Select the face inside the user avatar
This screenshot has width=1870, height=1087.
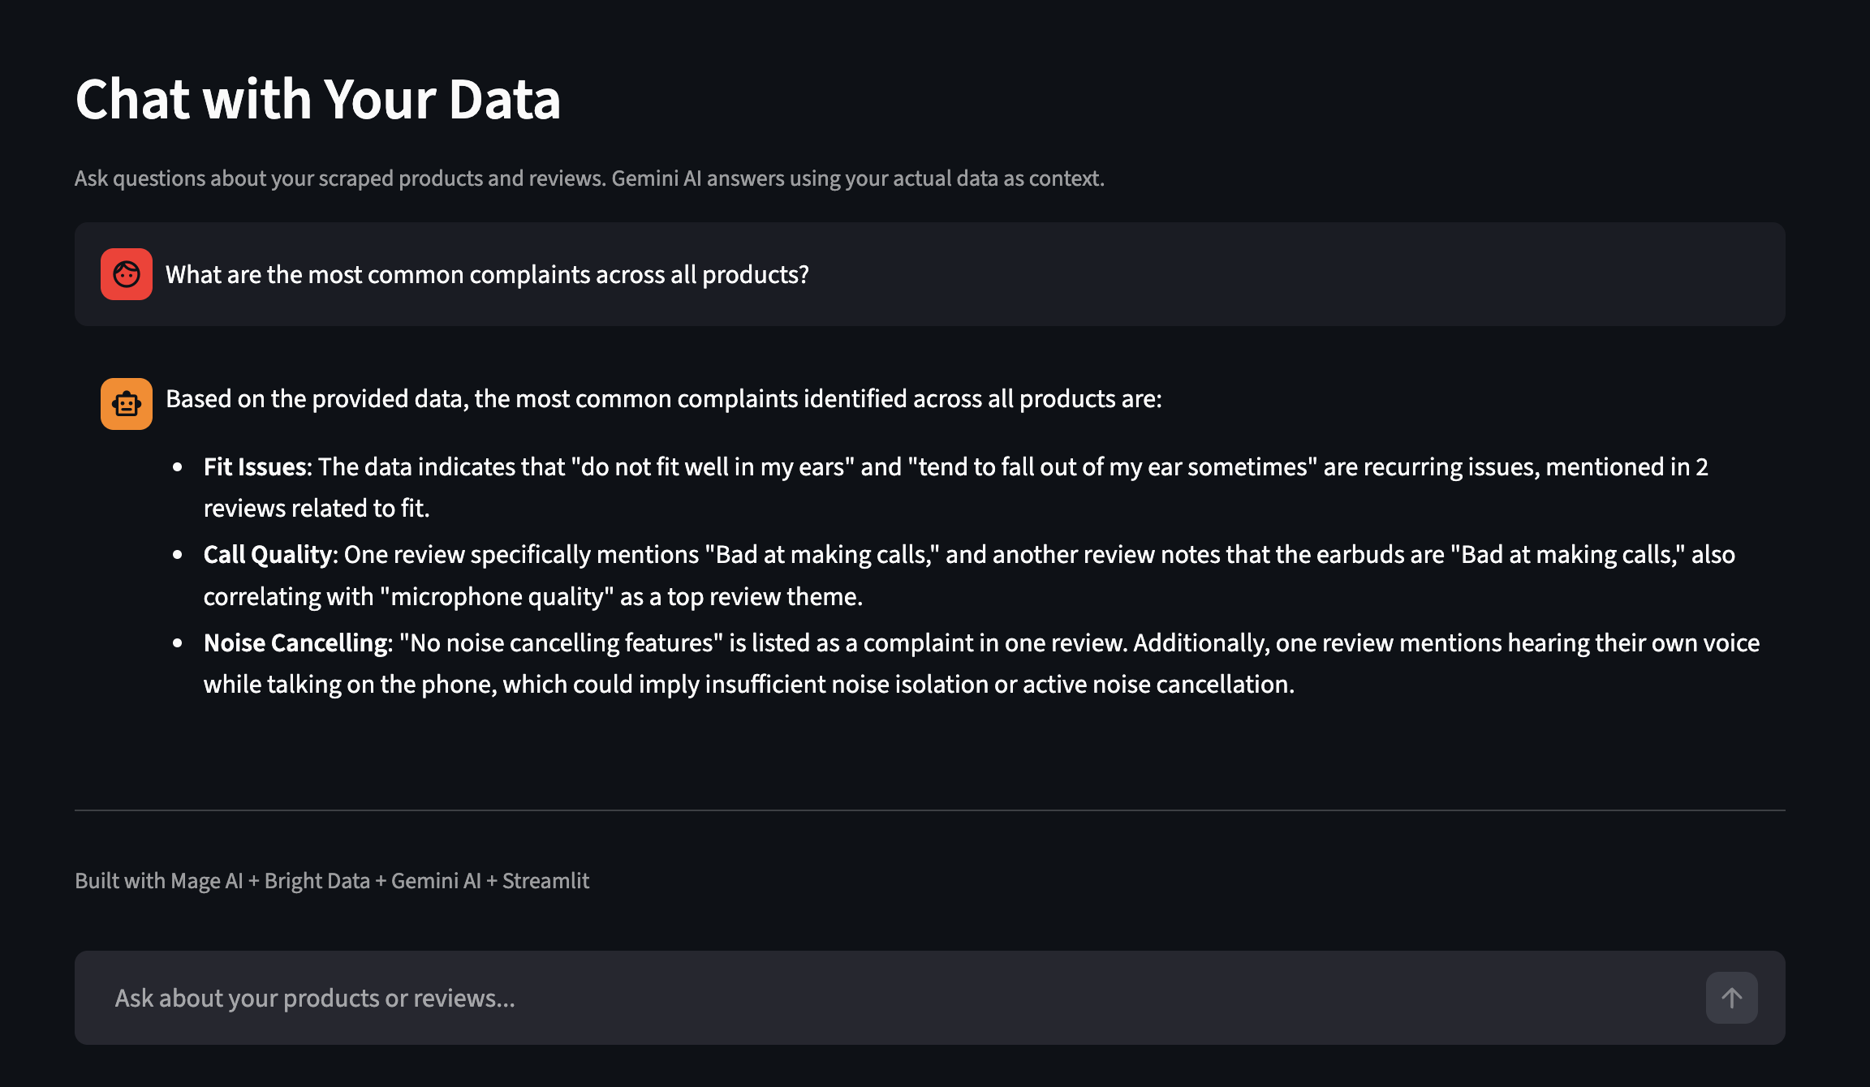[x=126, y=274]
